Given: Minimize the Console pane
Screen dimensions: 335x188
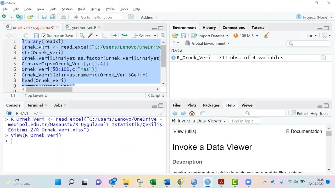Looking at the screenshot, I should [x=154, y=106].
